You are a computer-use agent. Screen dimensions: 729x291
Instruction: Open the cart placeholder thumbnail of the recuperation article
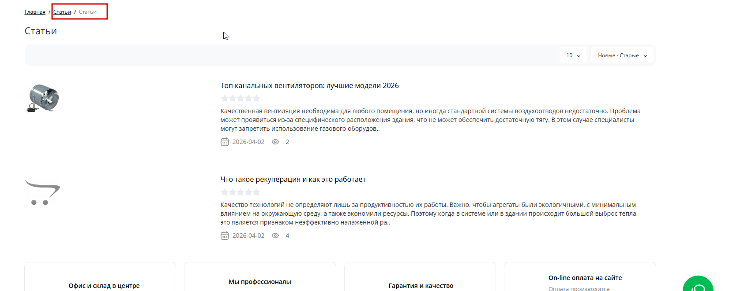tap(42, 192)
